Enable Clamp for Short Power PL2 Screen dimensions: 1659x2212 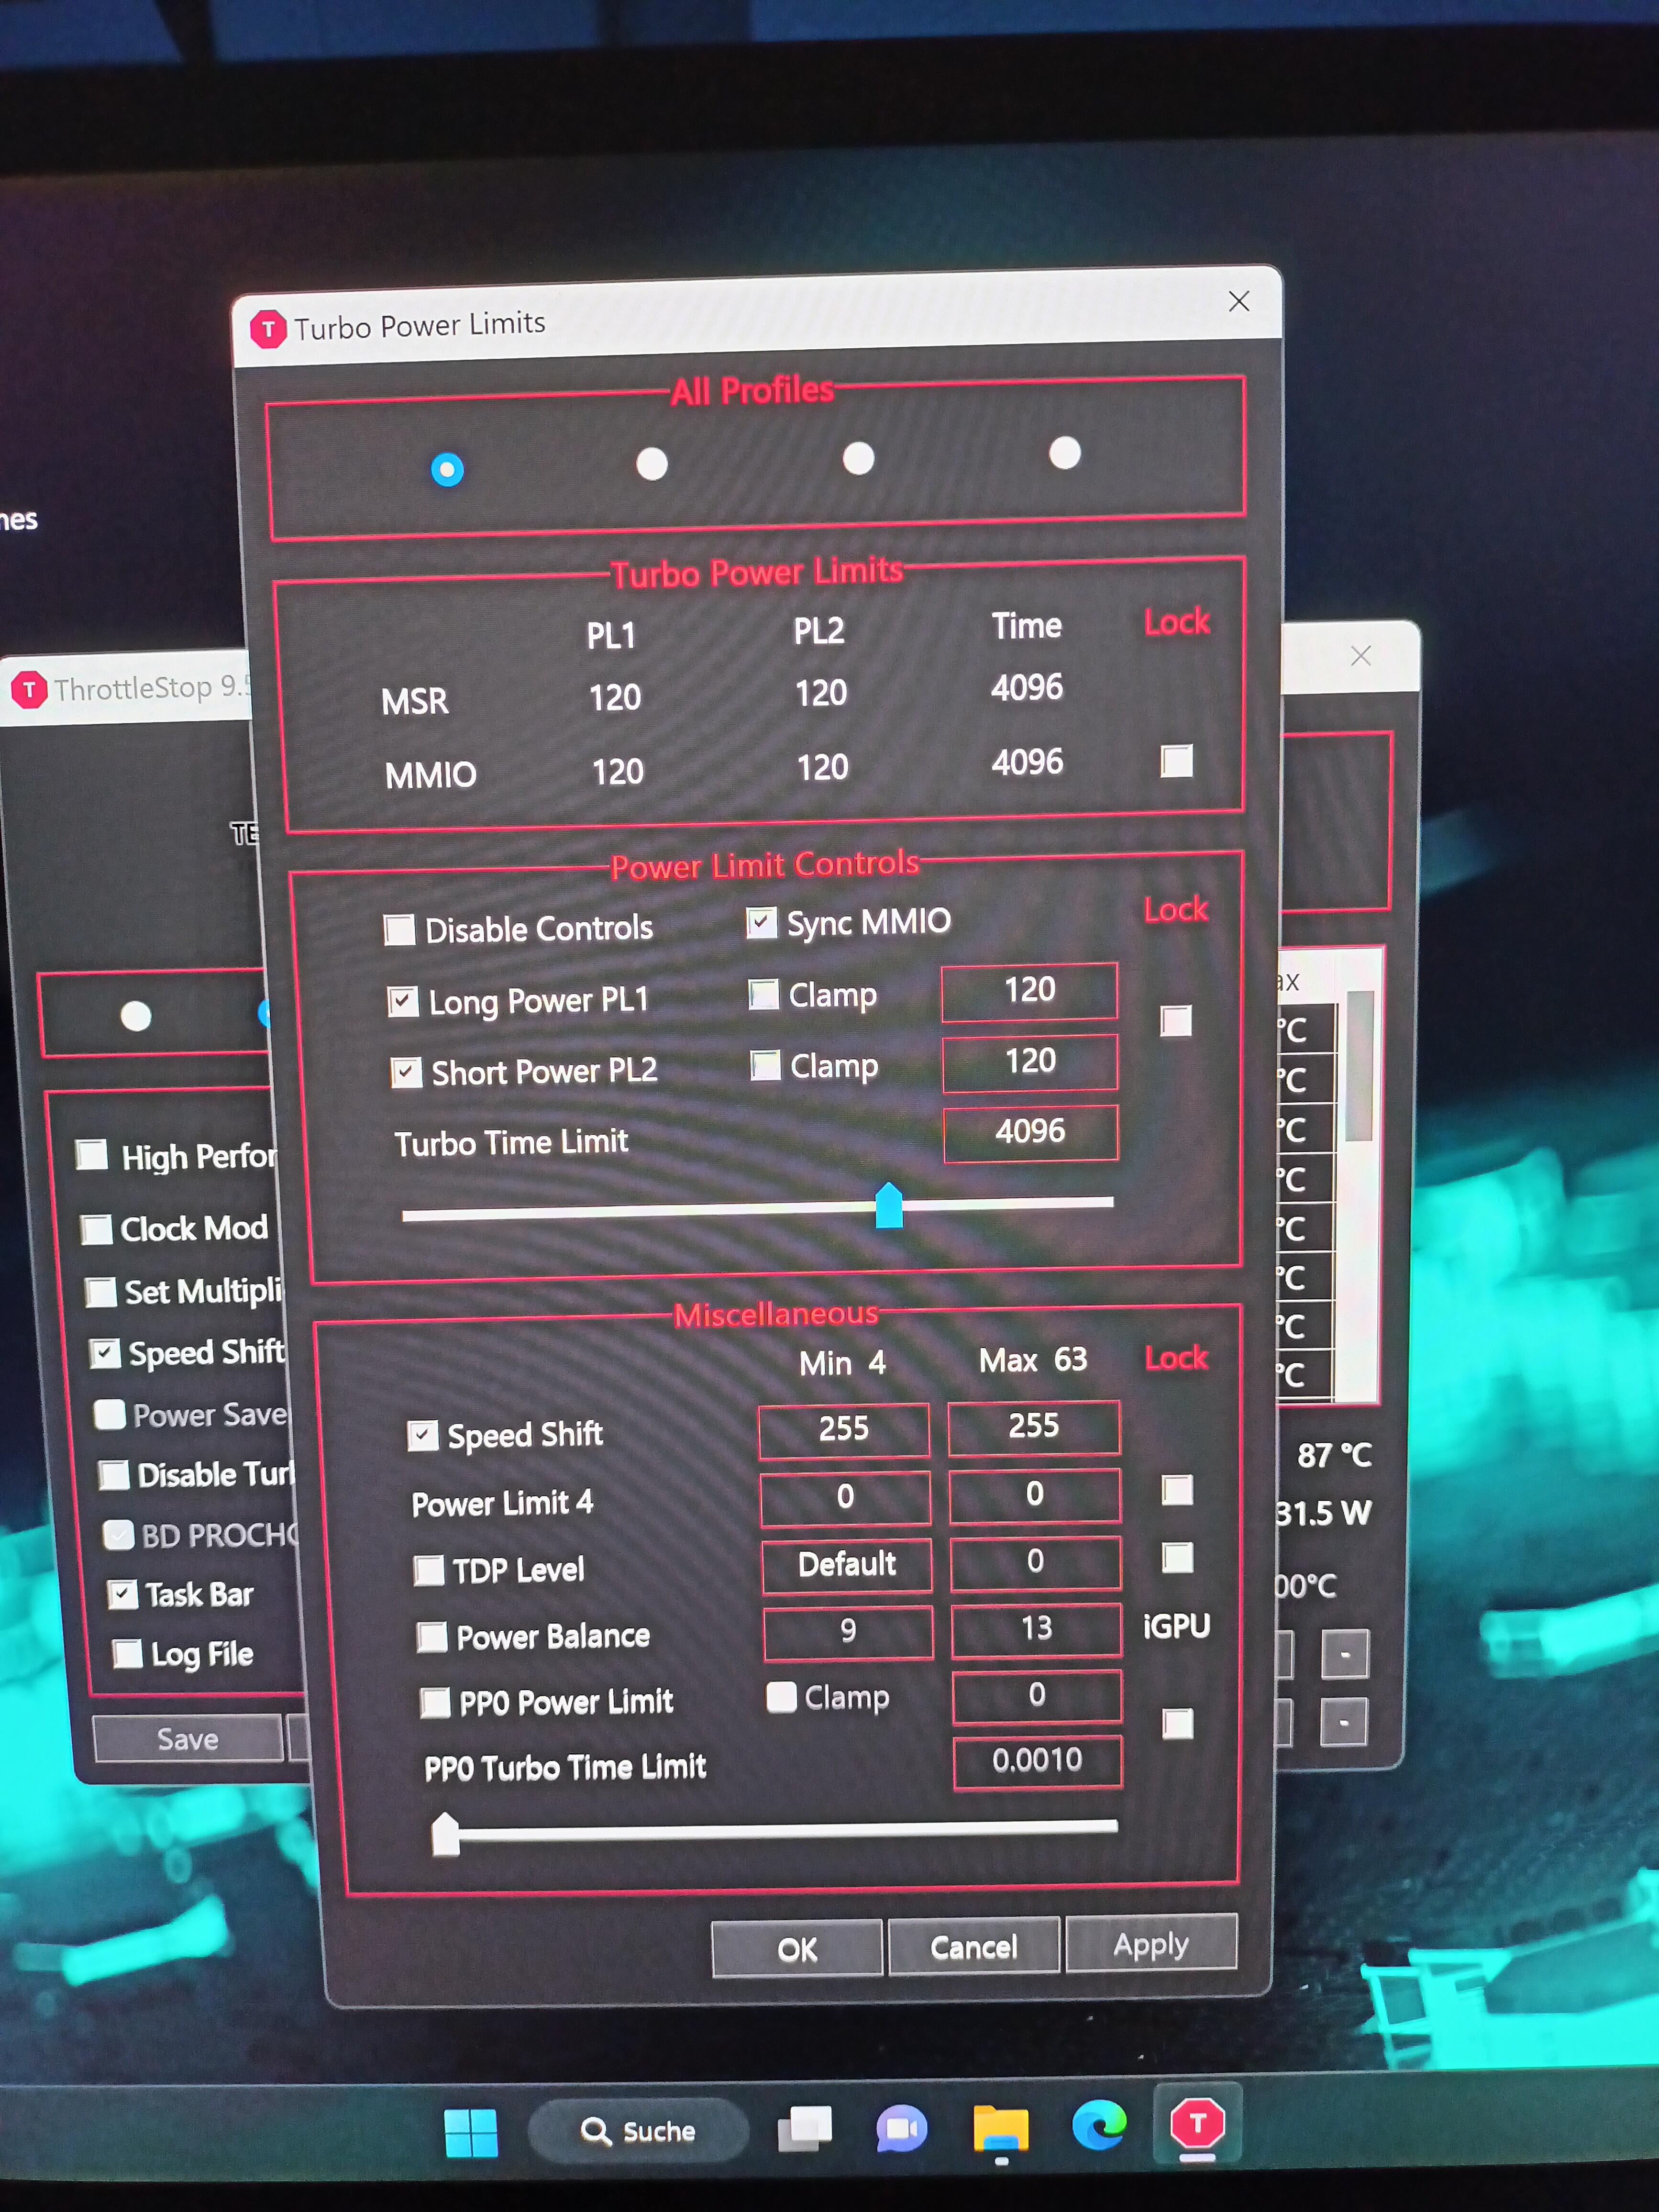coord(766,1066)
